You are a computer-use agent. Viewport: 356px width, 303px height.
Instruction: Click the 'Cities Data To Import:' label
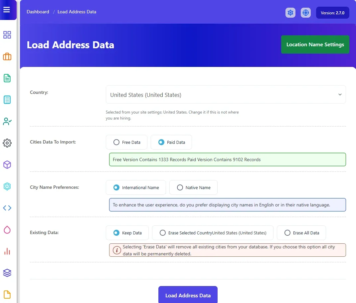[x=53, y=142]
